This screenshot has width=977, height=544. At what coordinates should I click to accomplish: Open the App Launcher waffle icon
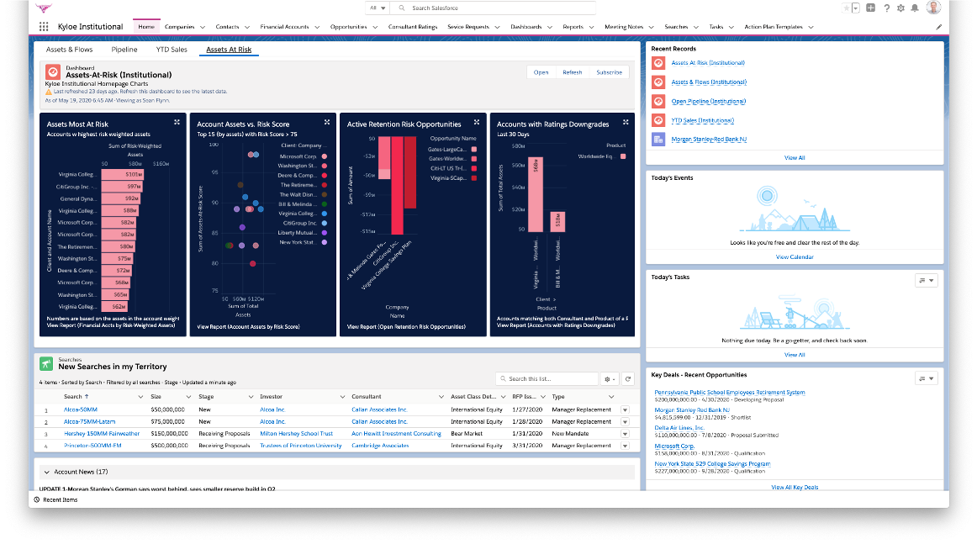pyautogui.click(x=43, y=26)
